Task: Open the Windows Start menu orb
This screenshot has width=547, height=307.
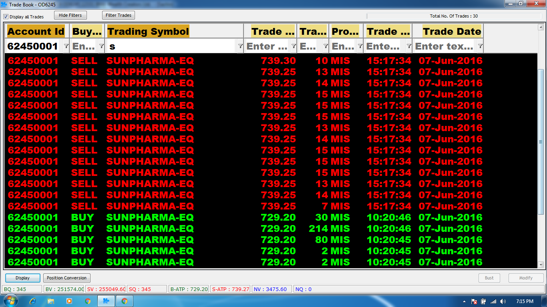Action: coord(10,301)
